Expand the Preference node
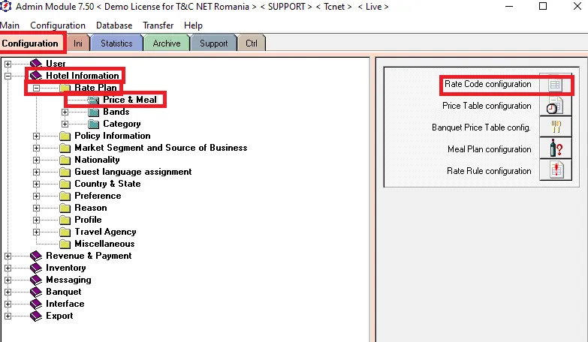 point(36,196)
